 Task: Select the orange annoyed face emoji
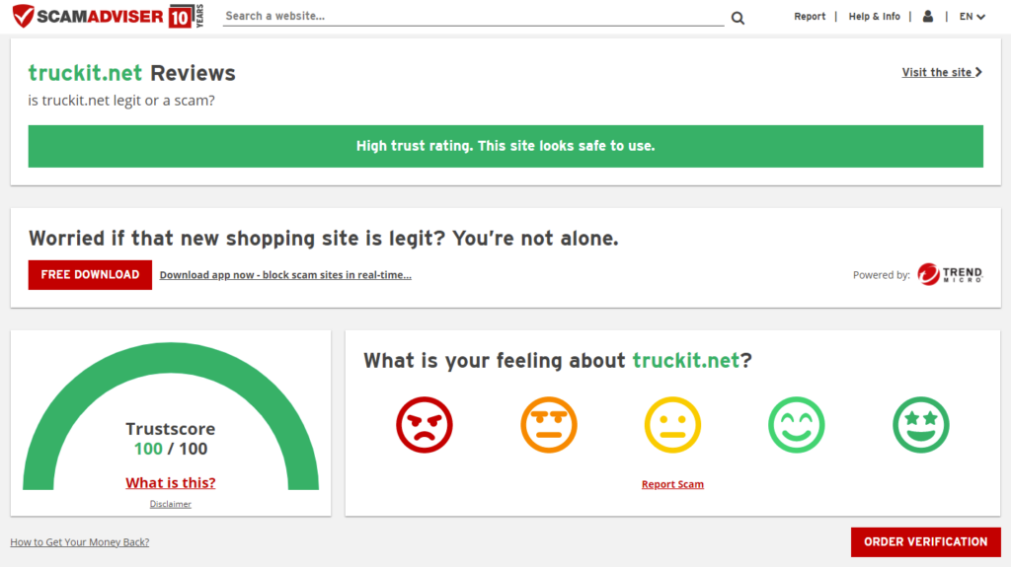(x=548, y=425)
